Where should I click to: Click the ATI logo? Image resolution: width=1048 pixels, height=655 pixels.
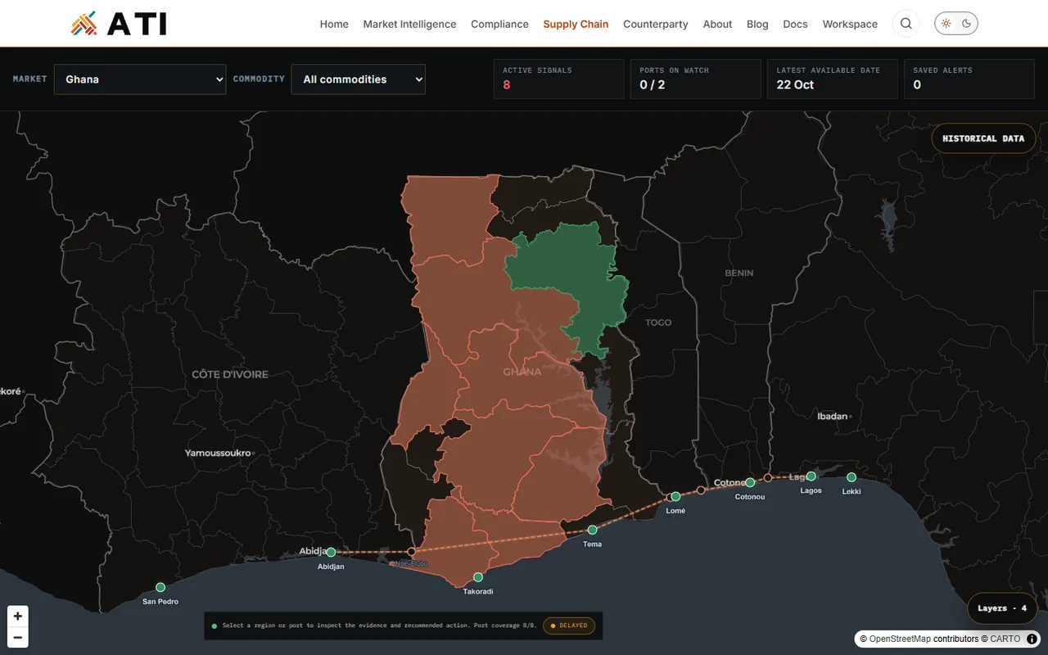click(x=119, y=24)
